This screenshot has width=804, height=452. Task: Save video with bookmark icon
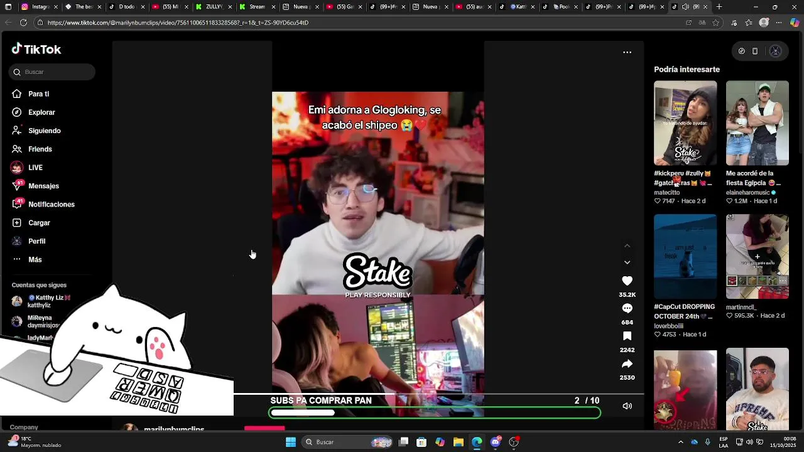click(627, 336)
